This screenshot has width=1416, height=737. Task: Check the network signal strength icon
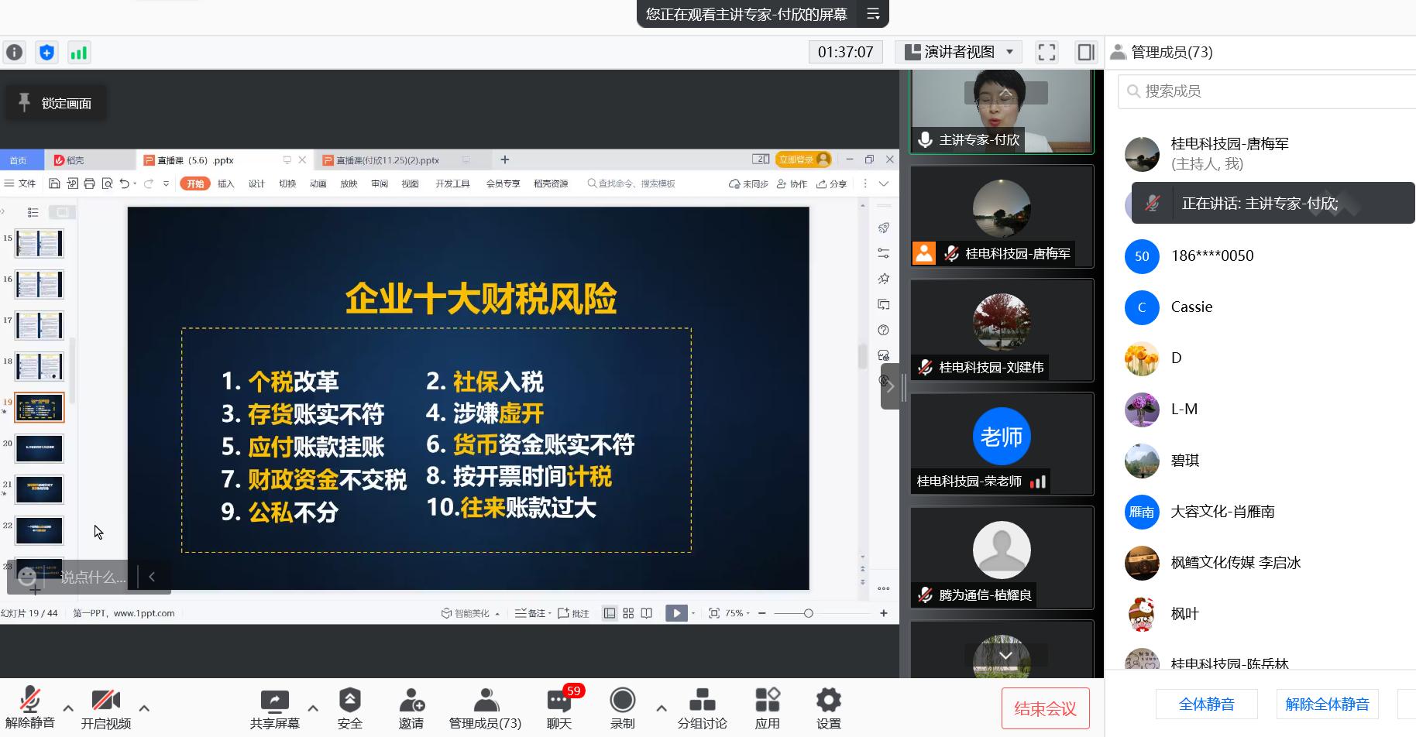[x=79, y=53]
